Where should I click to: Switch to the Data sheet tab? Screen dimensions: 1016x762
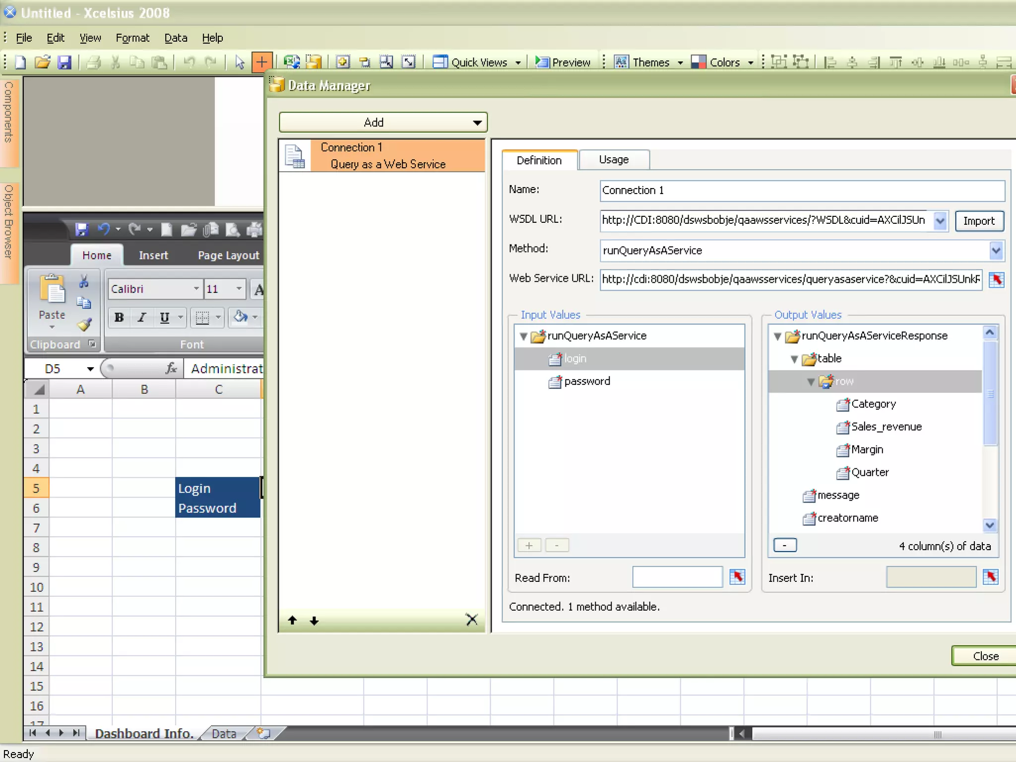[224, 733]
